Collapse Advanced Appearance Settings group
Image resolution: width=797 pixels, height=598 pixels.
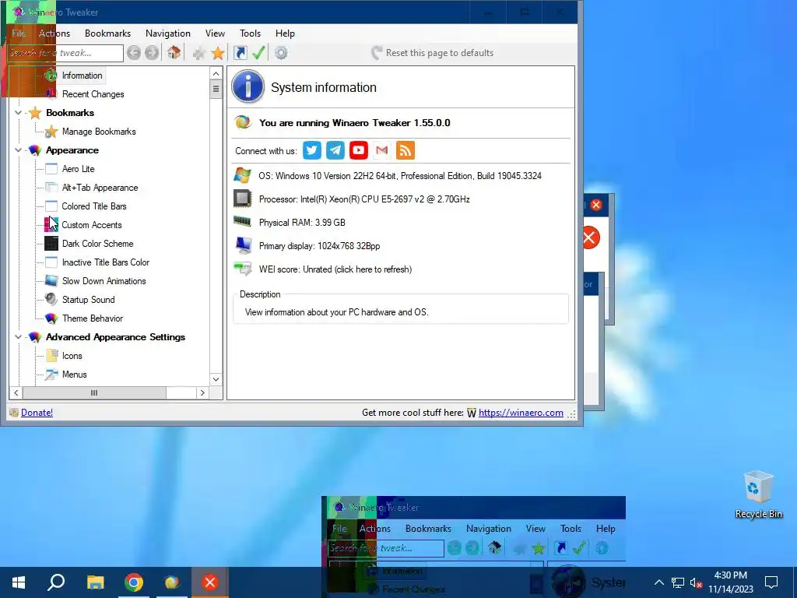19,336
